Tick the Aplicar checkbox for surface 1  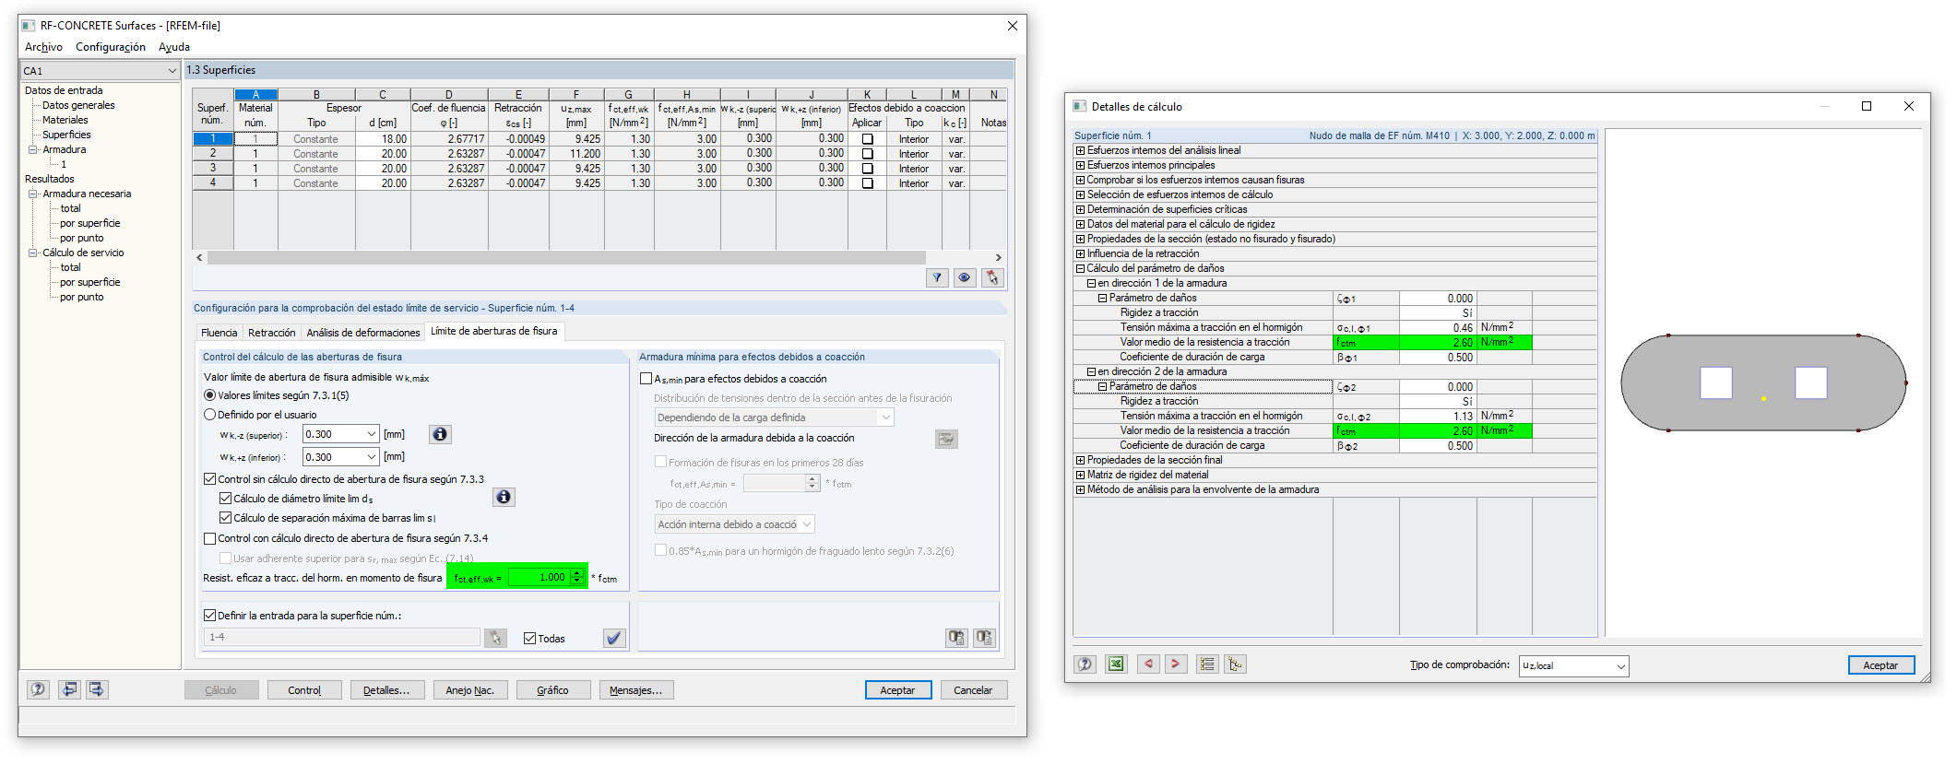[x=867, y=139]
